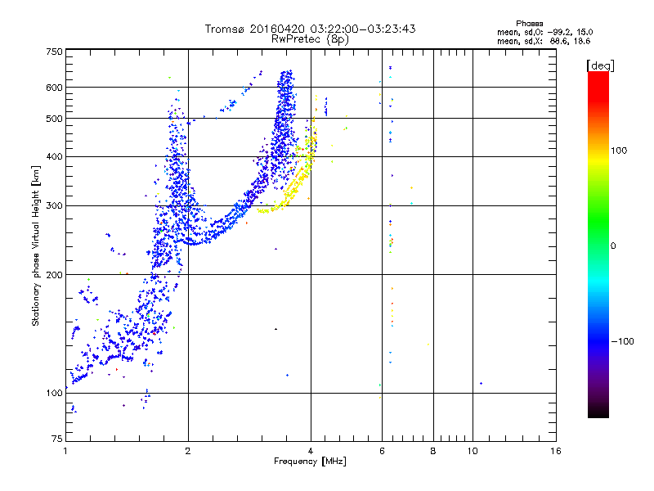Click the "[deg]" colorbar unit label
This screenshot has height=491, width=654.
tap(600, 65)
